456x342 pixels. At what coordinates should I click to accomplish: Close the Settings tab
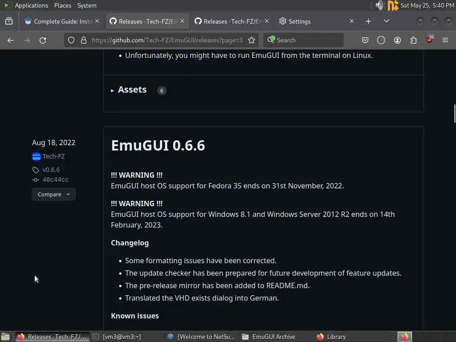tap(352, 21)
